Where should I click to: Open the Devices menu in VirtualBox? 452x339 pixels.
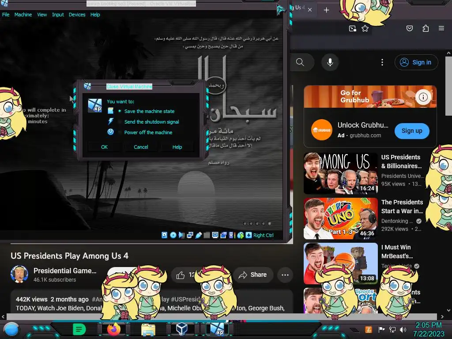click(77, 15)
